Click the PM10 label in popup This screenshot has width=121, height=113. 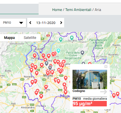click(77, 99)
